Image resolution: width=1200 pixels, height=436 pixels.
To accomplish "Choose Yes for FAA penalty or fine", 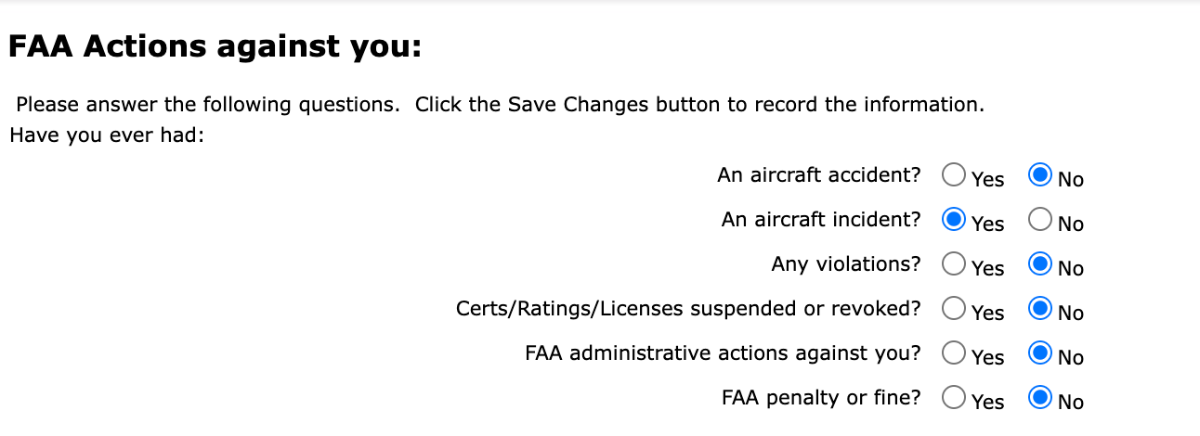I will pos(953,398).
